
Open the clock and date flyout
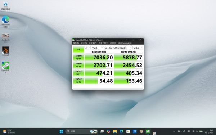[x=209, y=131]
